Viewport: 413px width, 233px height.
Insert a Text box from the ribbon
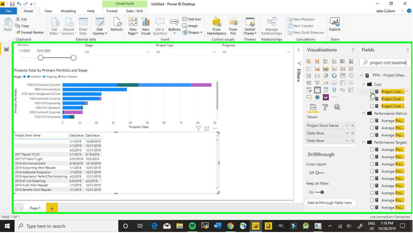[192, 19]
